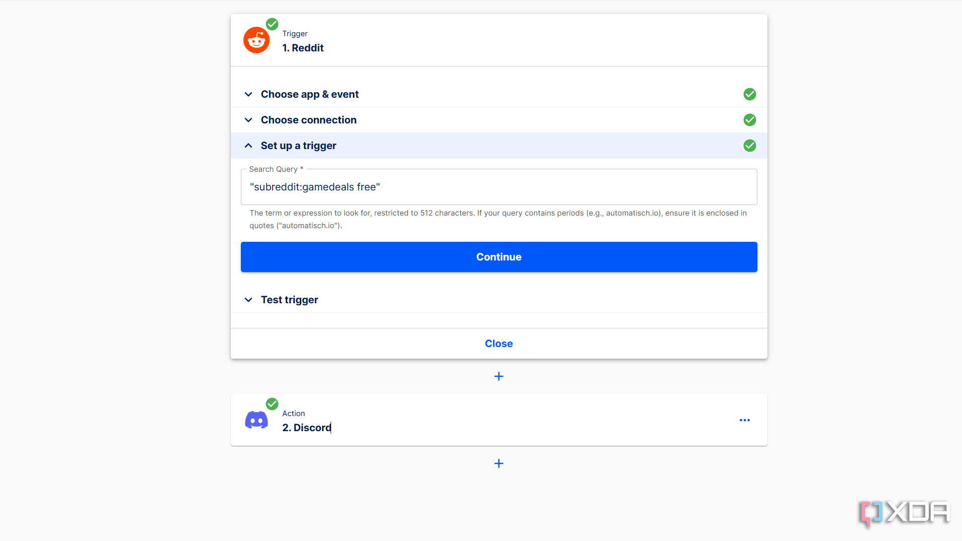Edit the Search Query input field
Viewport: 962px width, 541px height.
pos(499,187)
